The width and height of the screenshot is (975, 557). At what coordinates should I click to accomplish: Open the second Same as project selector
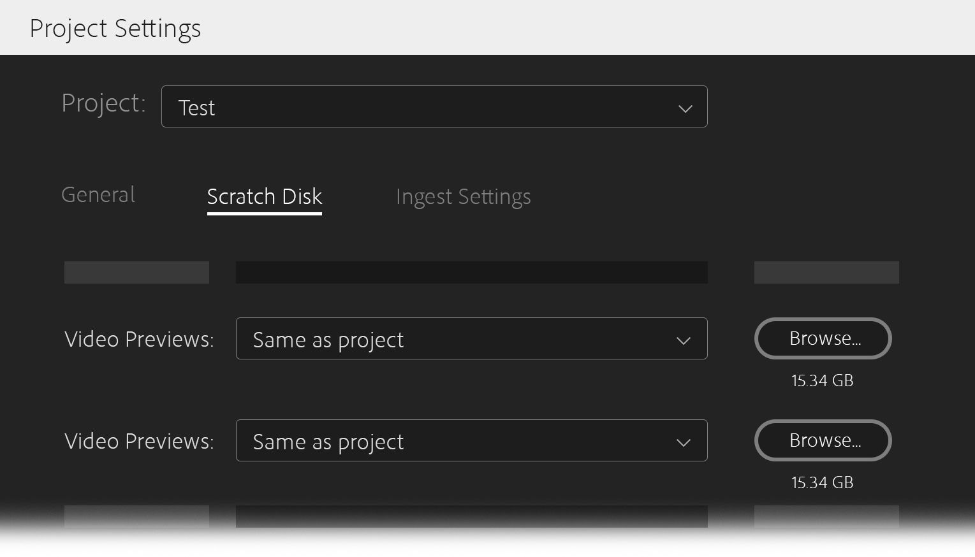click(x=472, y=440)
